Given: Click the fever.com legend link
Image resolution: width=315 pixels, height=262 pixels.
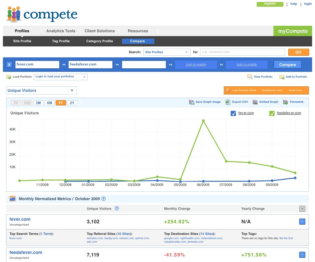Looking at the screenshot, I should click(246, 113).
